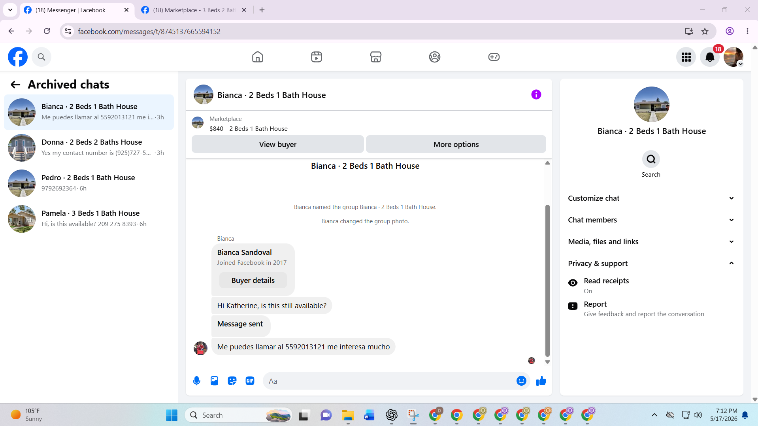Open the $840 Marketplace listing link
This screenshot has height=426, width=758.
point(248,128)
